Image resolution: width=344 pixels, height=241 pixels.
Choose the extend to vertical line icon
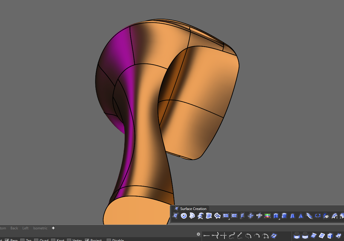[223, 236]
